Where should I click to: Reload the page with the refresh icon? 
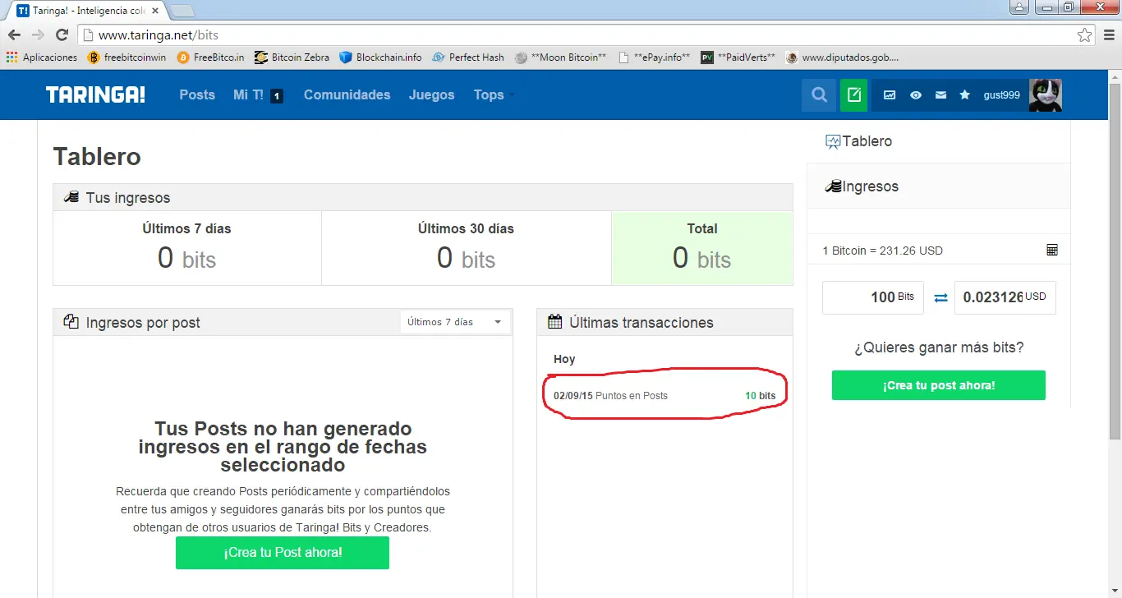coord(62,35)
